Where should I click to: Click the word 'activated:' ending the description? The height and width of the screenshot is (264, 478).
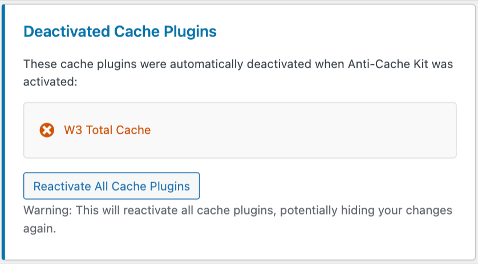click(50, 81)
